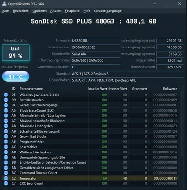Click the status icon for Maximal schadhafte Blöcke/tot

(x=6, y=121)
